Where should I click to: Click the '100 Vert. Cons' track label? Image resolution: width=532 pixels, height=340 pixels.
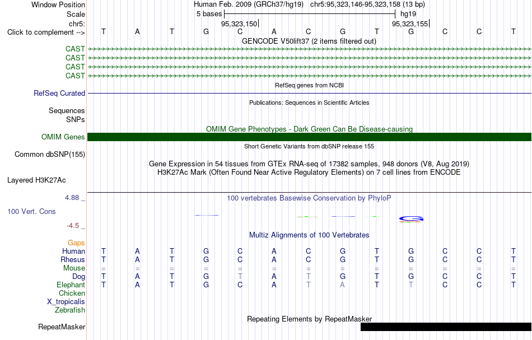pyautogui.click(x=31, y=211)
